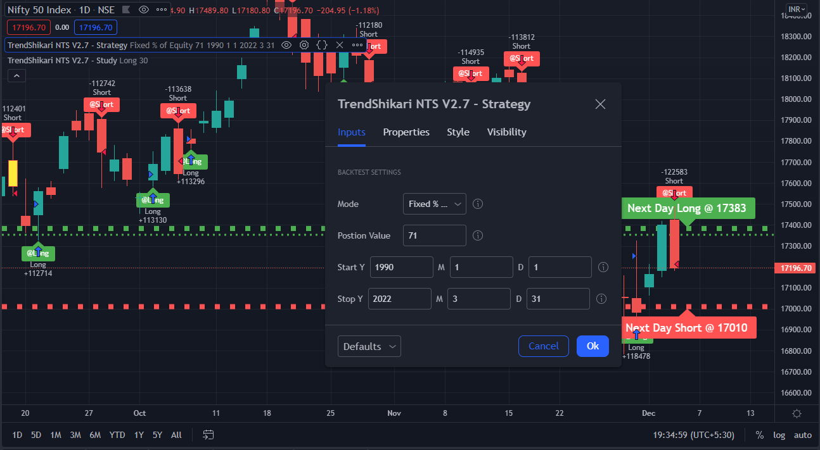This screenshot has width=820, height=450.
Task: Click the @Short marker labeled -122583
Action: 674,193
